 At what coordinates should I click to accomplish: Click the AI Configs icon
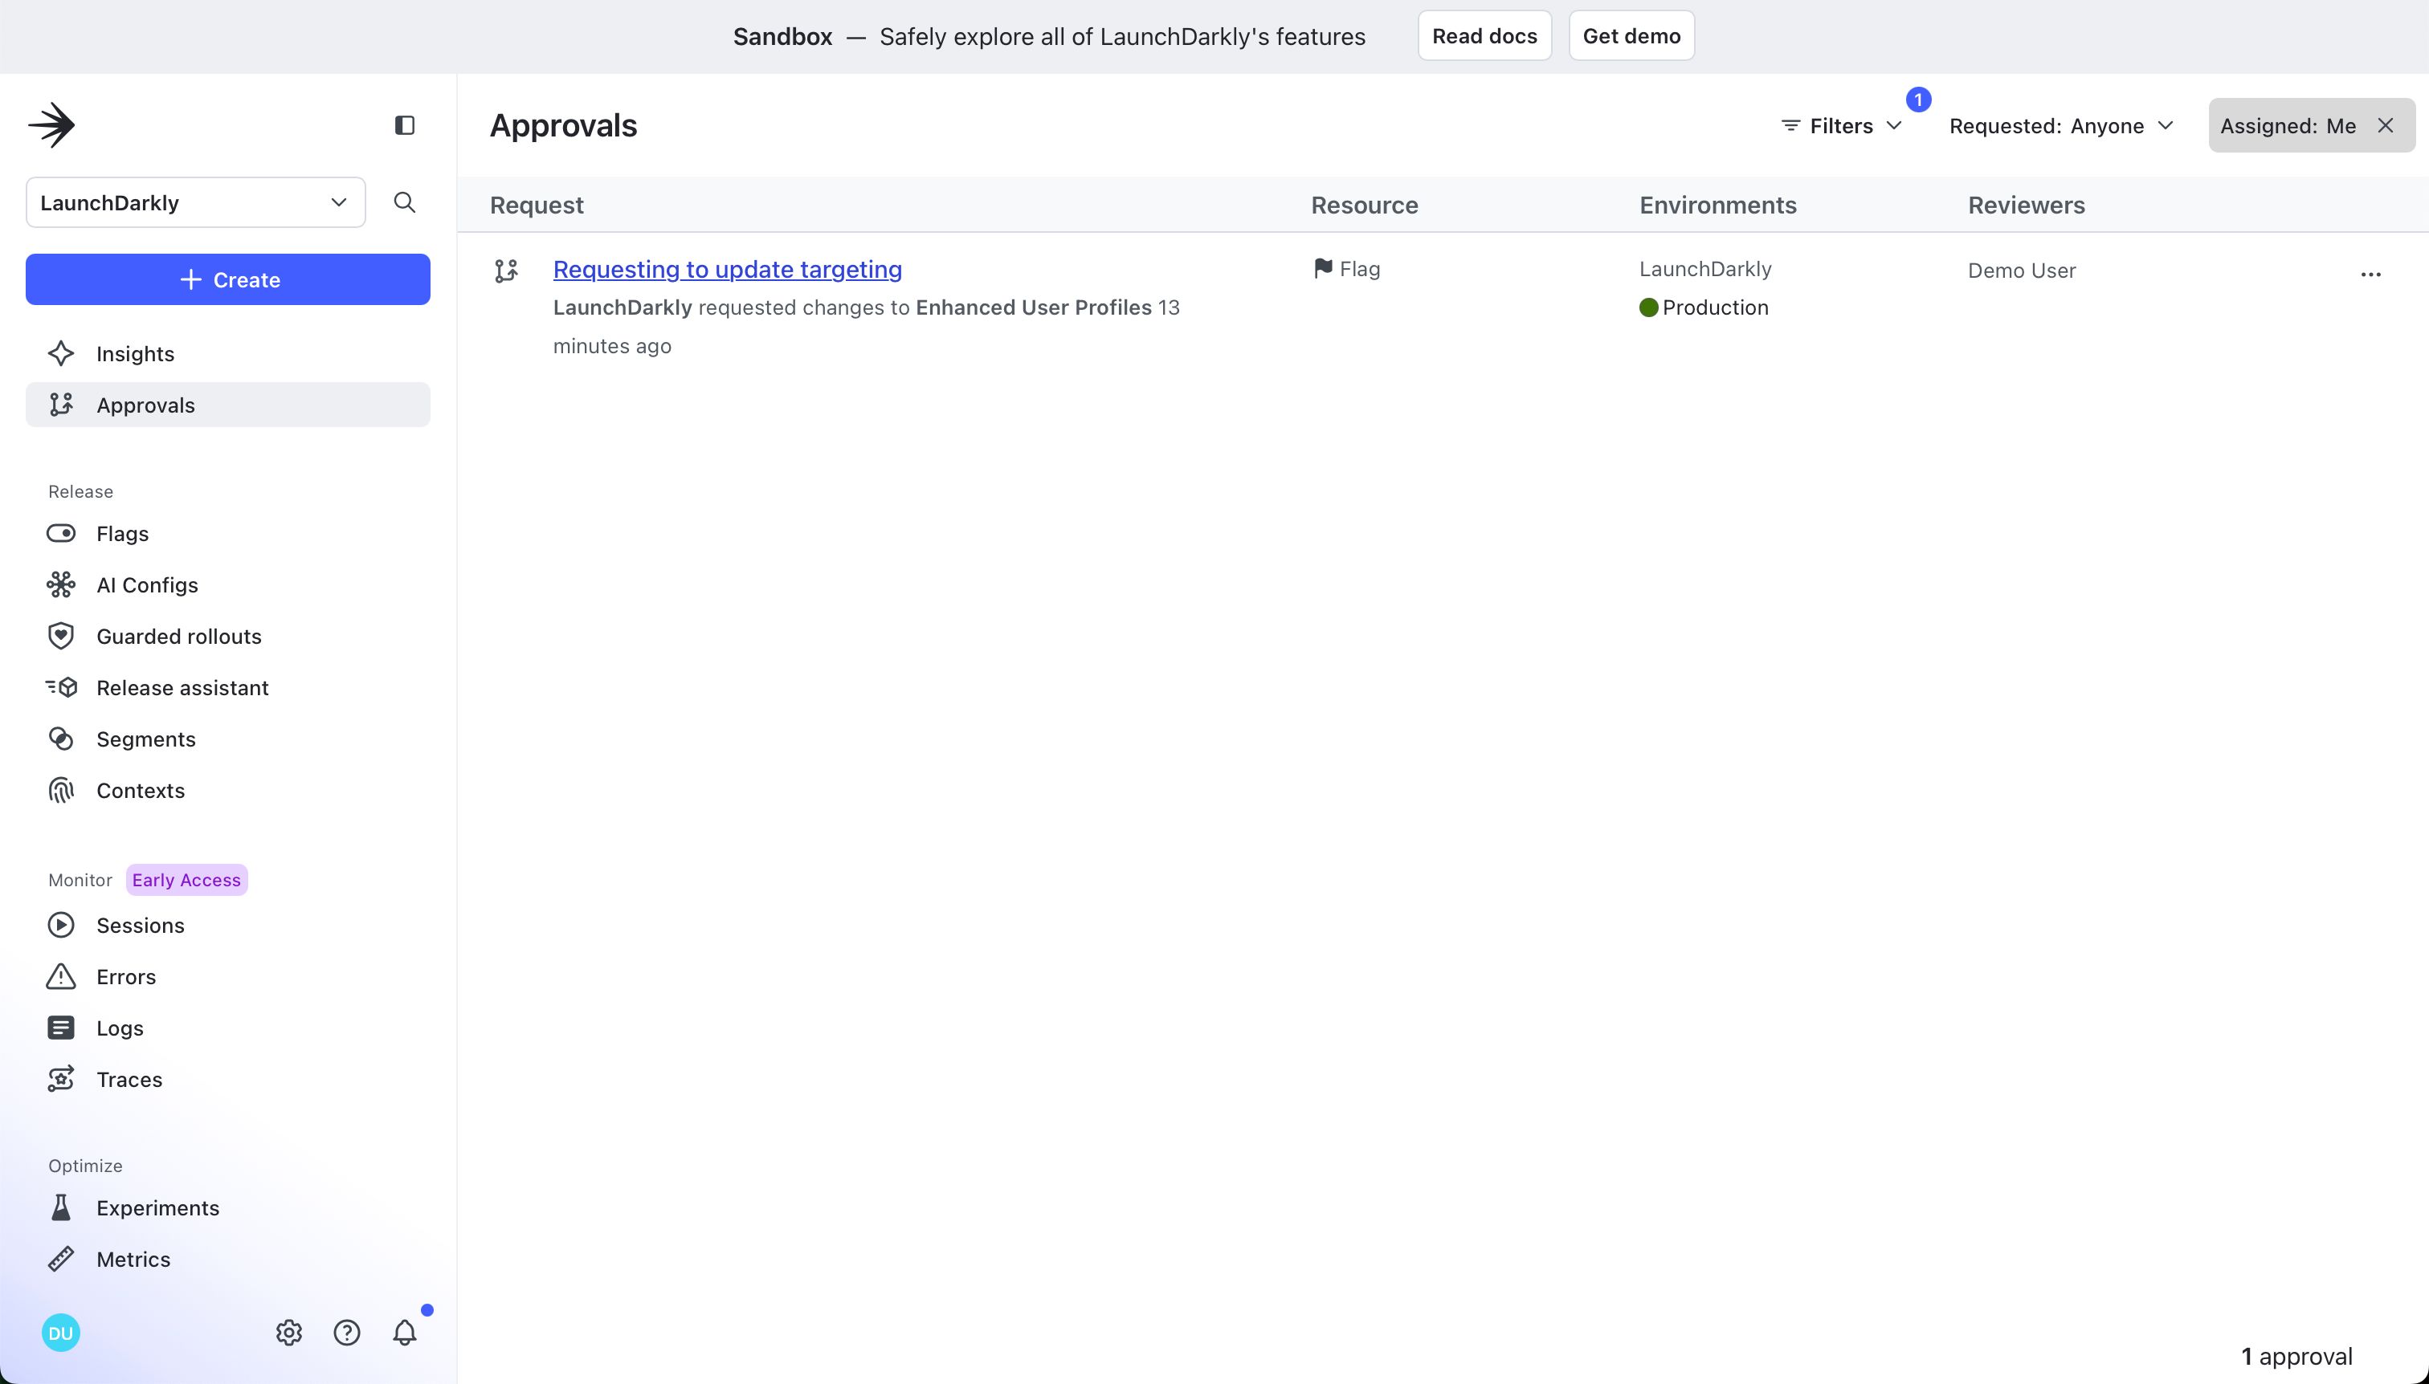tap(61, 584)
